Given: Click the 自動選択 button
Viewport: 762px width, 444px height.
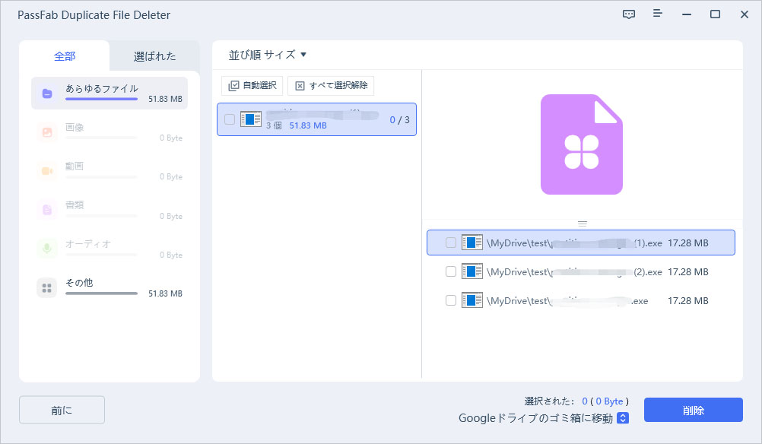Looking at the screenshot, I should pos(252,86).
